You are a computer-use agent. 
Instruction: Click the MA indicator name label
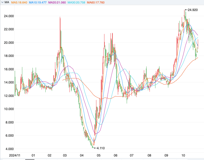pos(7,2)
